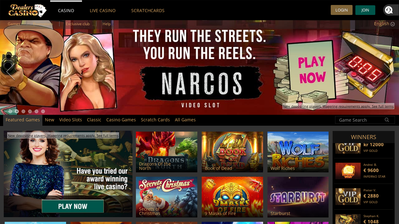Select the third banner slide dot
The image size is (399, 224).
point(23,111)
